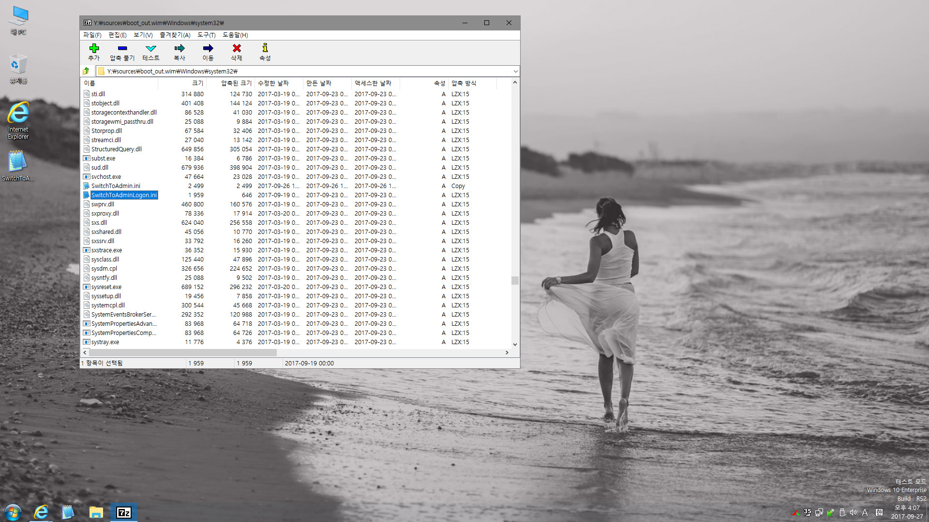The image size is (929, 522).
Task: Click the 'Copy' compression method cell
Action: point(458,186)
